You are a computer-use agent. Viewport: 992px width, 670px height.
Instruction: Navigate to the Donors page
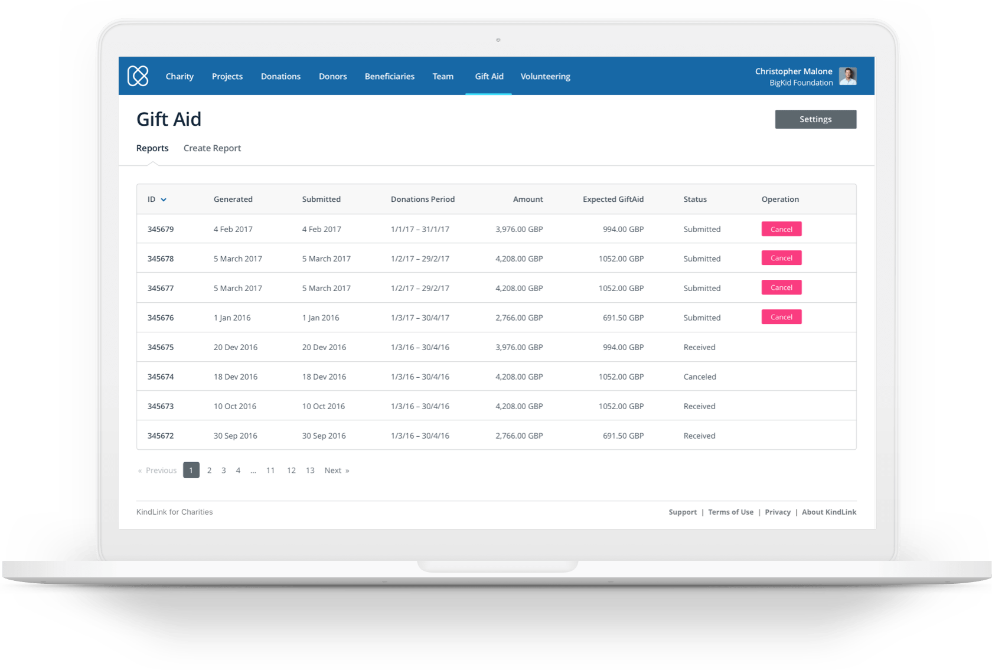coord(332,76)
